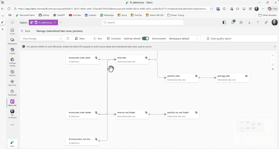This screenshot has width=279, height=149.
Task: Open Monitor in the left navigation
Action: tap(12, 73)
